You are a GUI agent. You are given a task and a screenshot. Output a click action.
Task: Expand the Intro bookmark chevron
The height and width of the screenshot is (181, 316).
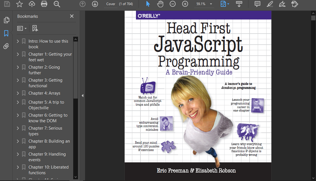(x=18, y=41)
